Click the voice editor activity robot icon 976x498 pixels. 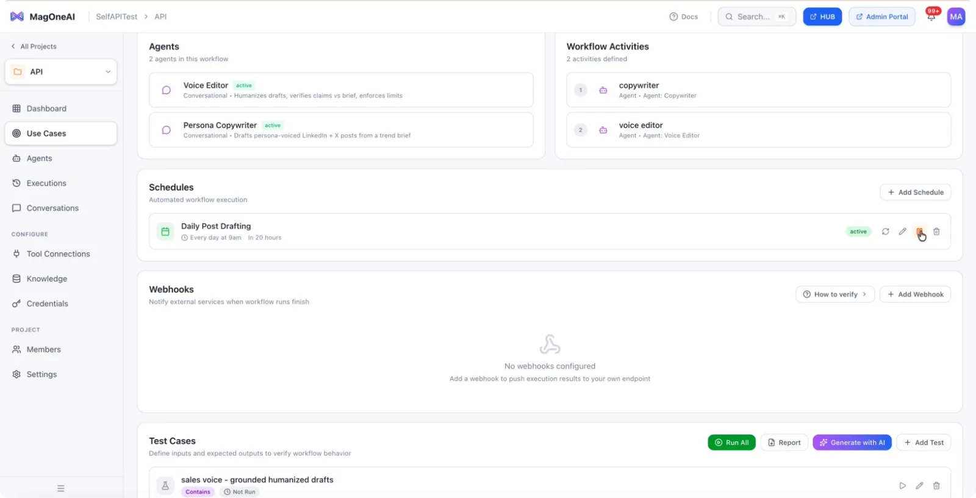603,130
